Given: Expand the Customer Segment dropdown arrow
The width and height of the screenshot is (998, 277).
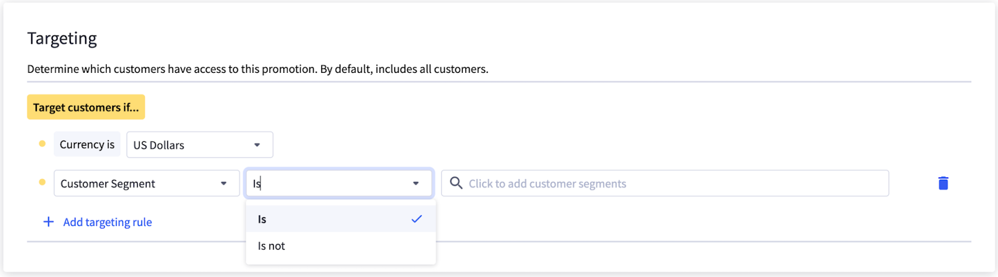Looking at the screenshot, I should (x=223, y=184).
